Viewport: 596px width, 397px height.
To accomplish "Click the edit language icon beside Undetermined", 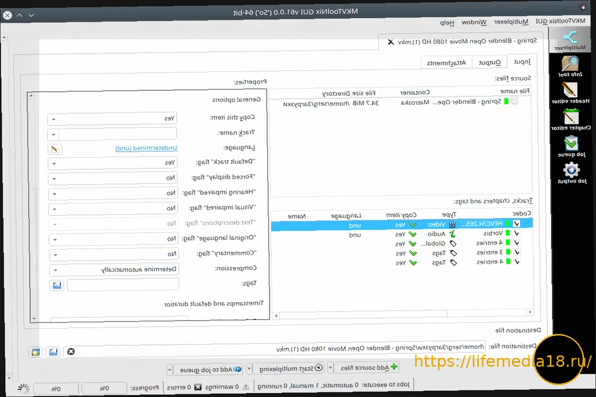I will tap(55, 149).
